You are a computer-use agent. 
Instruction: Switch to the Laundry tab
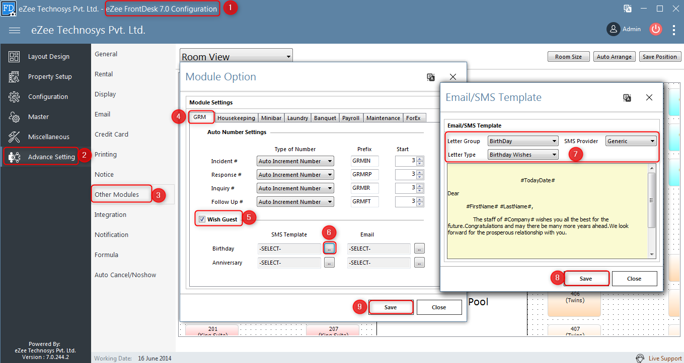click(298, 118)
